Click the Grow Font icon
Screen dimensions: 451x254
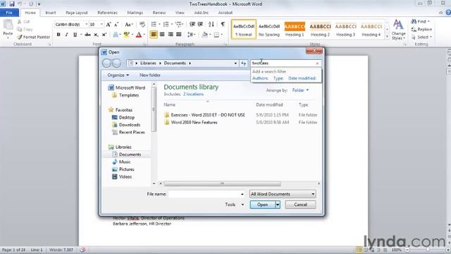(109, 25)
